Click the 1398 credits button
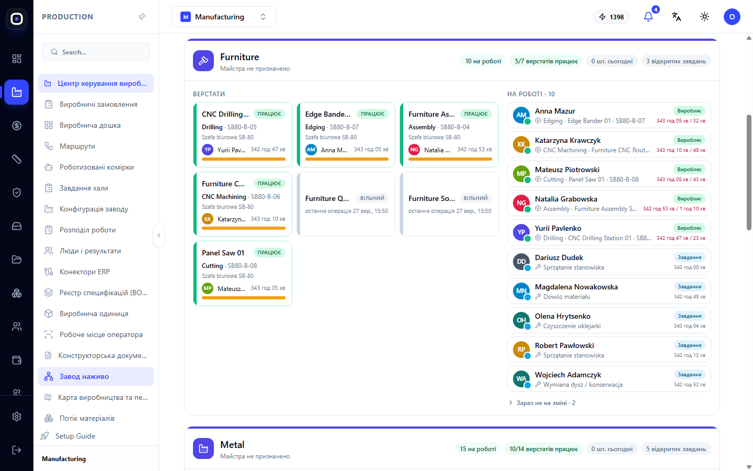The height and width of the screenshot is (471, 753). pyautogui.click(x=611, y=17)
